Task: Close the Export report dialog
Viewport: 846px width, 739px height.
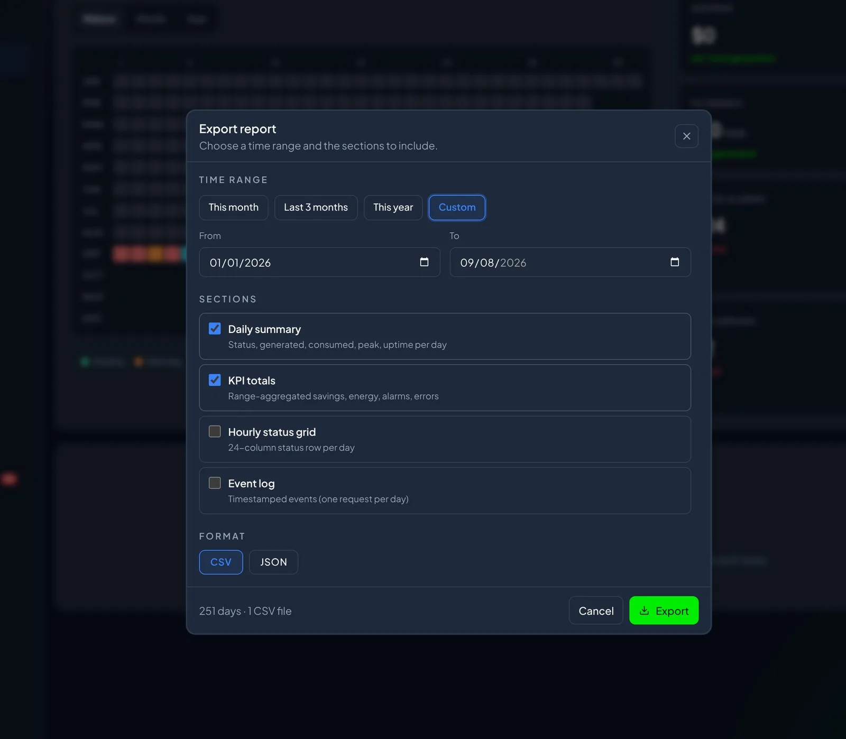Action: 686,136
